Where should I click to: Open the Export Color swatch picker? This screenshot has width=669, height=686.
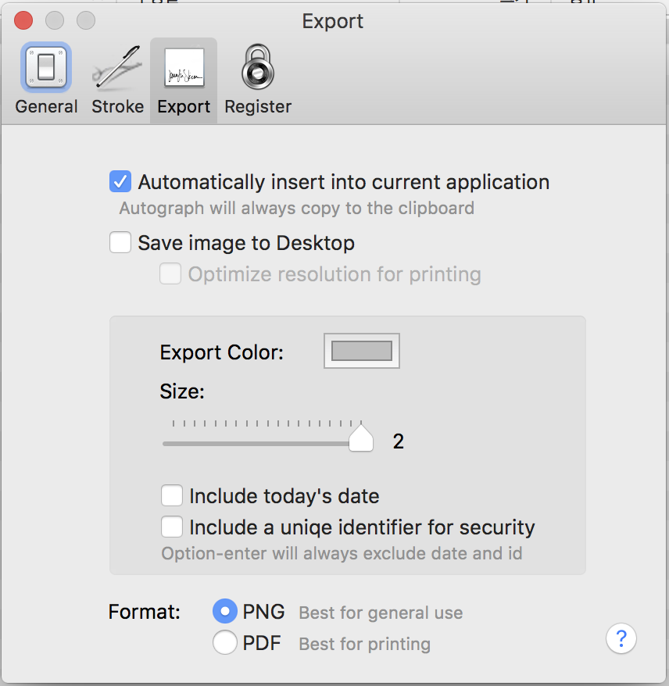[x=362, y=351]
